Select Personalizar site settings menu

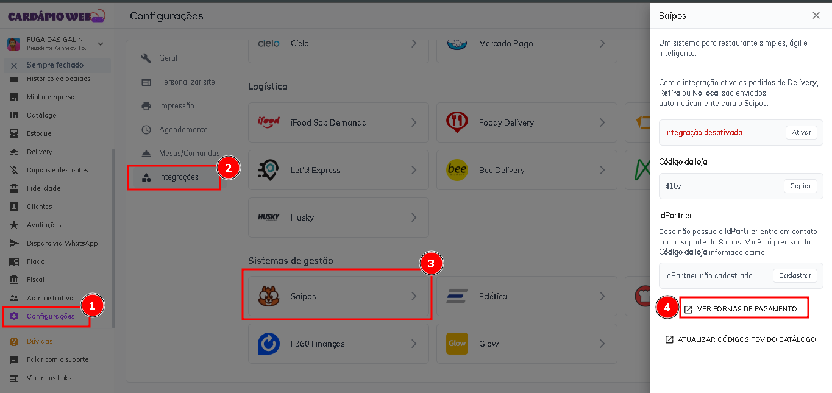[x=187, y=82]
